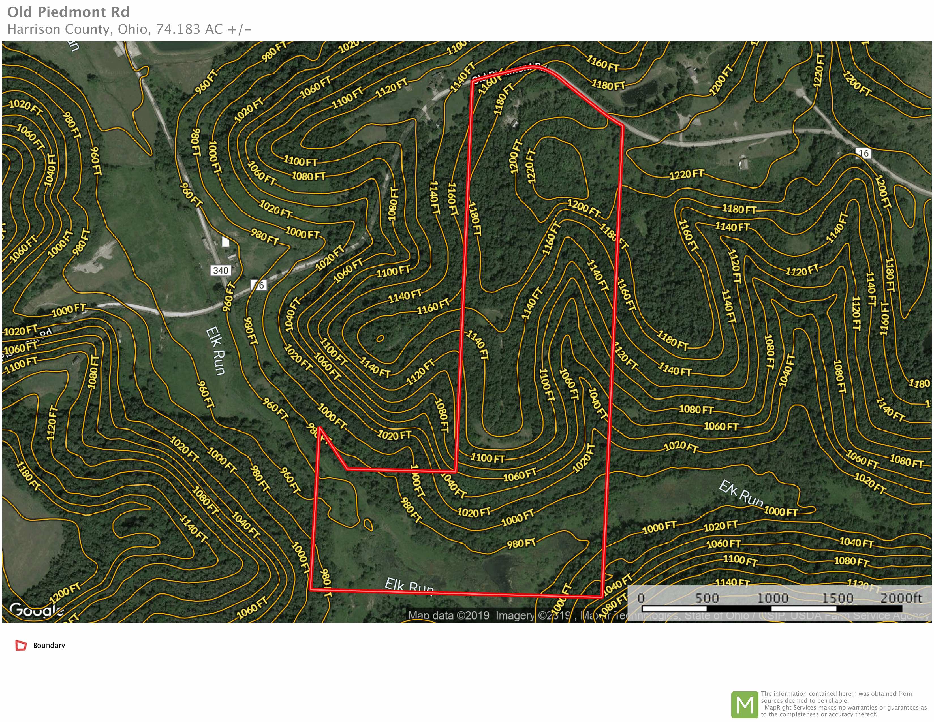The image size is (934, 722).
Task: Click the route 16 shield at upper right
Action: pos(864,153)
